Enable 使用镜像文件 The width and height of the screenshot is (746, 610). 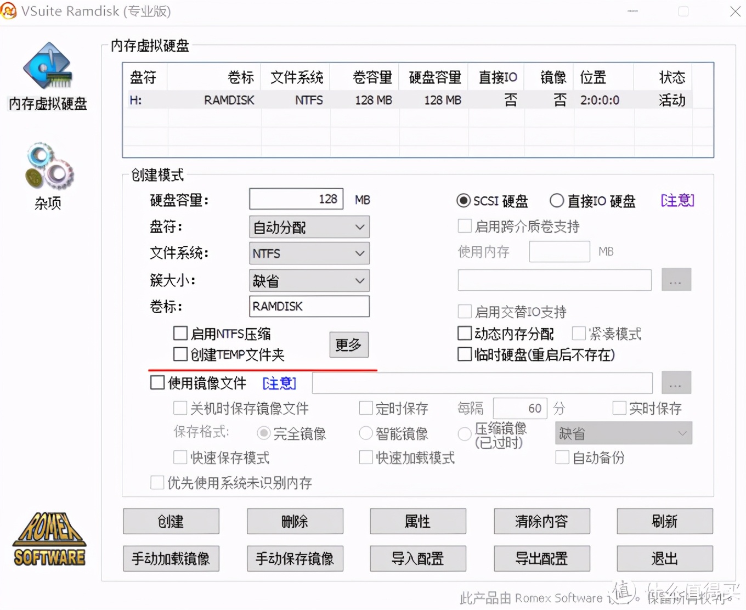(157, 382)
